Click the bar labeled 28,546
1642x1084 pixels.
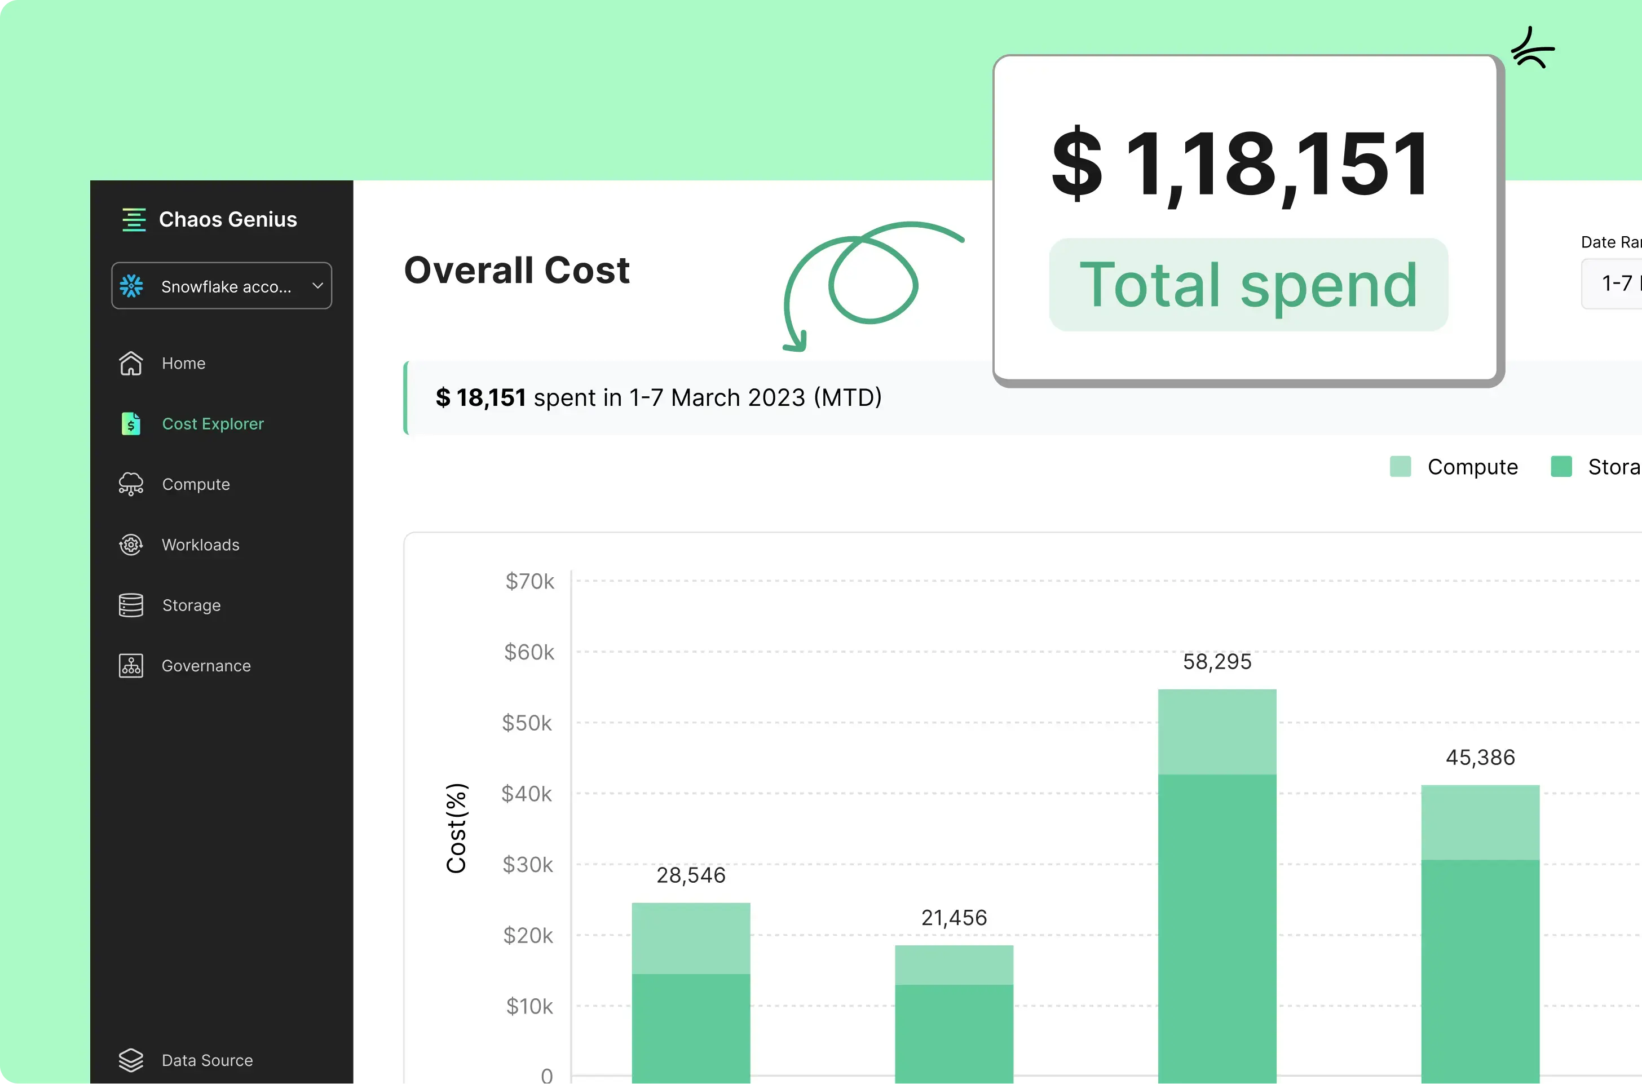[691, 993]
